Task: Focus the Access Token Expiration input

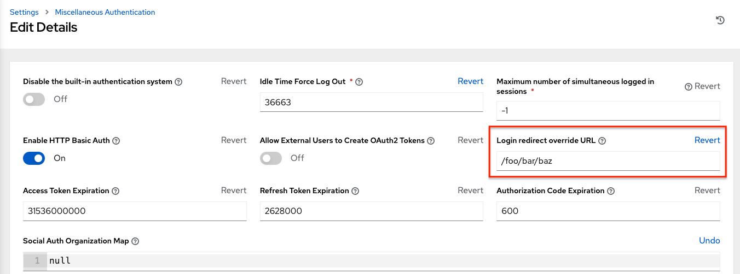Action: tap(135, 211)
